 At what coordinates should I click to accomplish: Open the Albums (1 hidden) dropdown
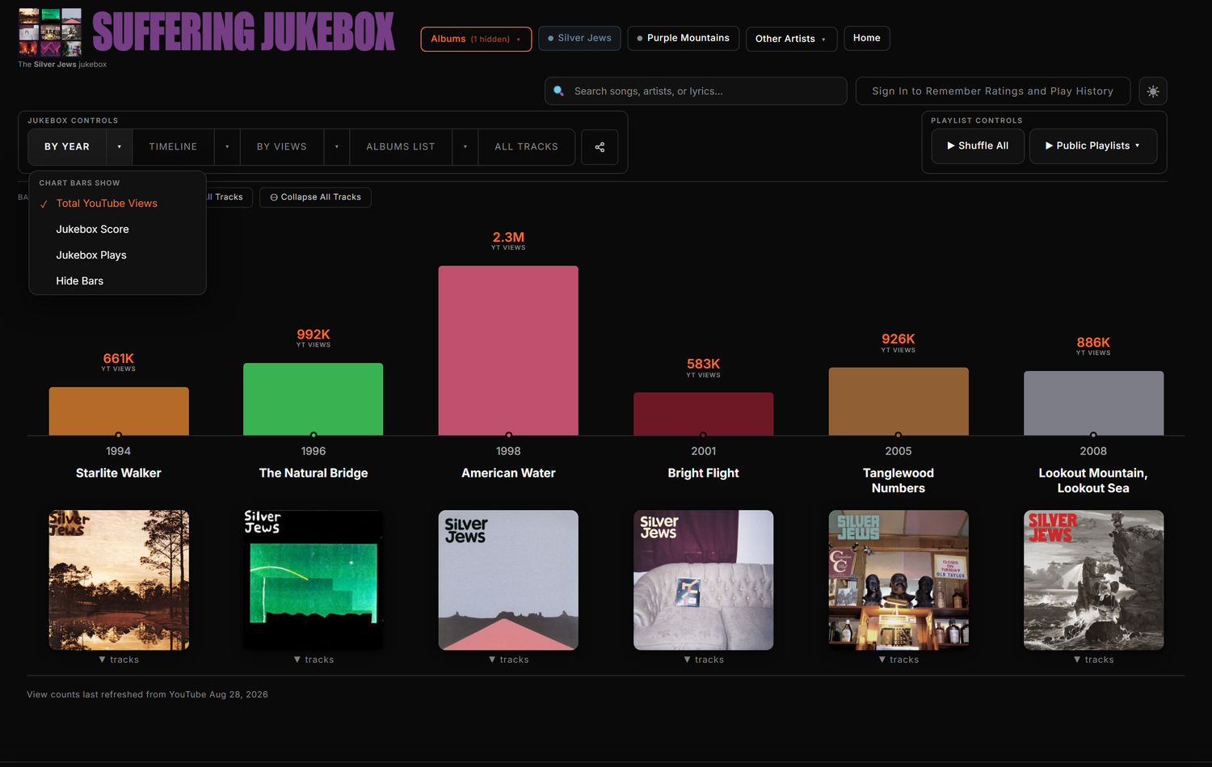click(x=476, y=39)
